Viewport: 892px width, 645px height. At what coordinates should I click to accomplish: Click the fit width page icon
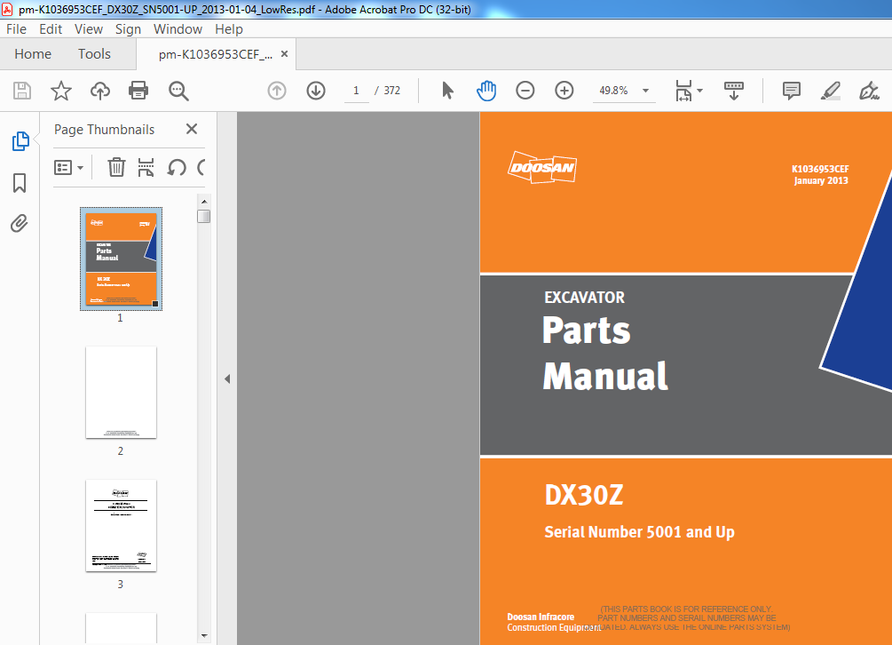[683, 91]
